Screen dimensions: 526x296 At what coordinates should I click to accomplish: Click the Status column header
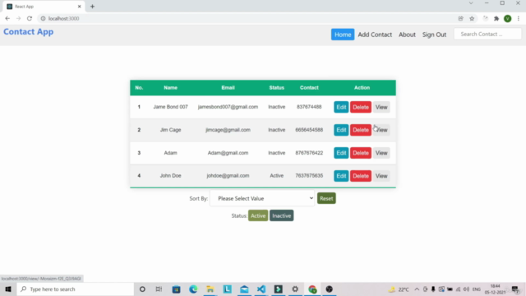(276, 88)
